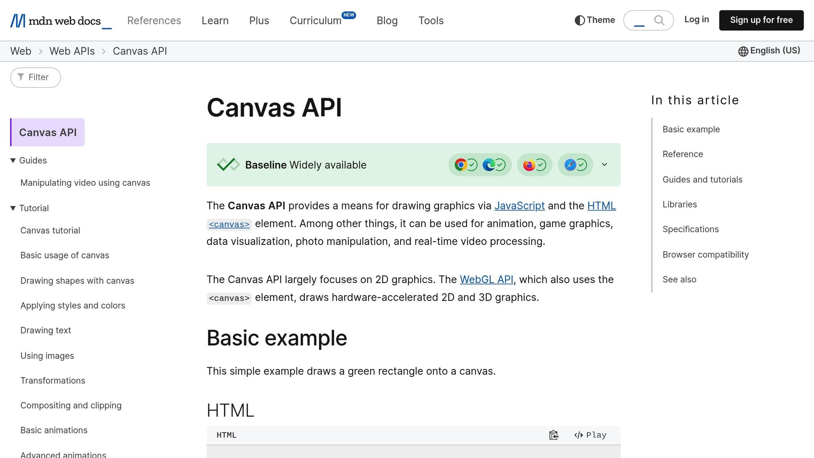Open Using images sidebar link

coord(47,356)
